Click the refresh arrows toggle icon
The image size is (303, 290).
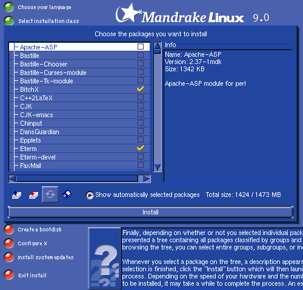50,195
